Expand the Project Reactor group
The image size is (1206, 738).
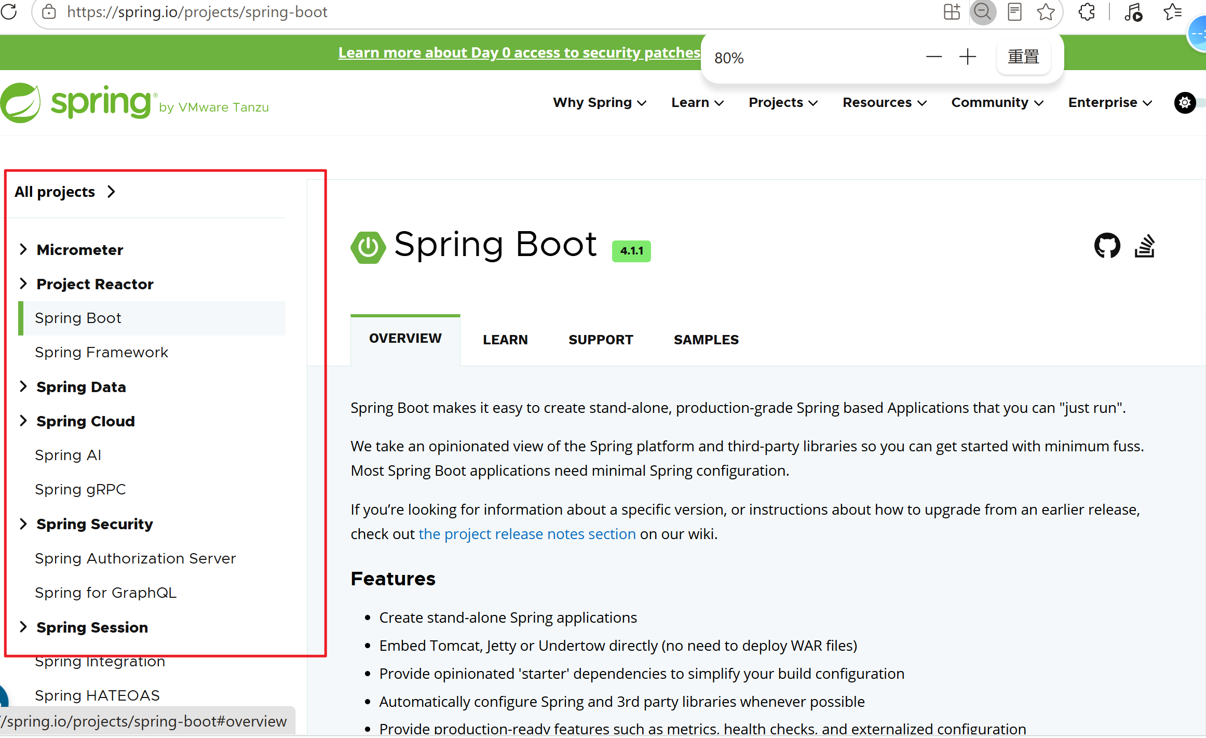pos(23,284)
